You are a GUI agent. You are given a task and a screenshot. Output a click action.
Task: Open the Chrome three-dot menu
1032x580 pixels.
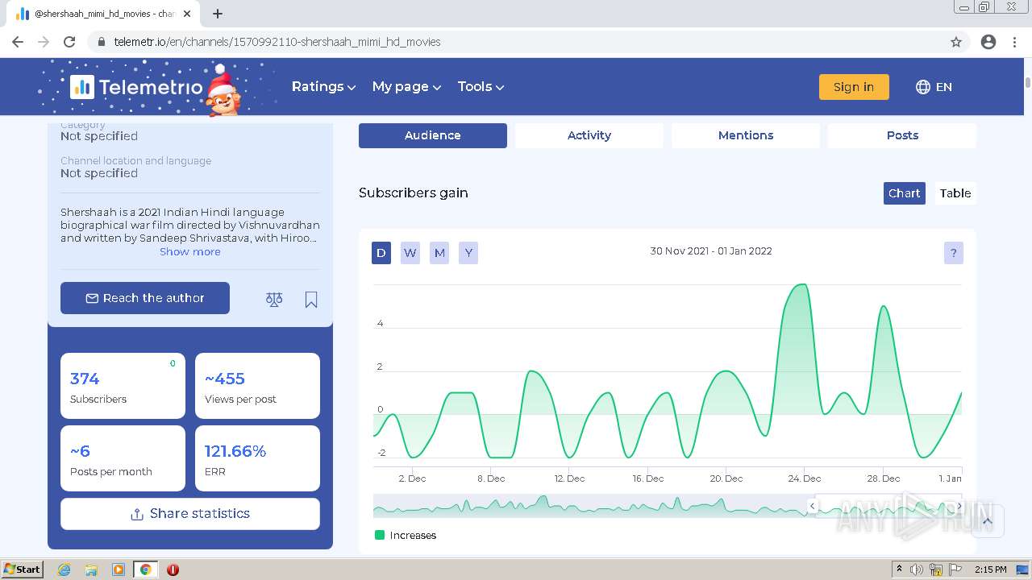1014,42
